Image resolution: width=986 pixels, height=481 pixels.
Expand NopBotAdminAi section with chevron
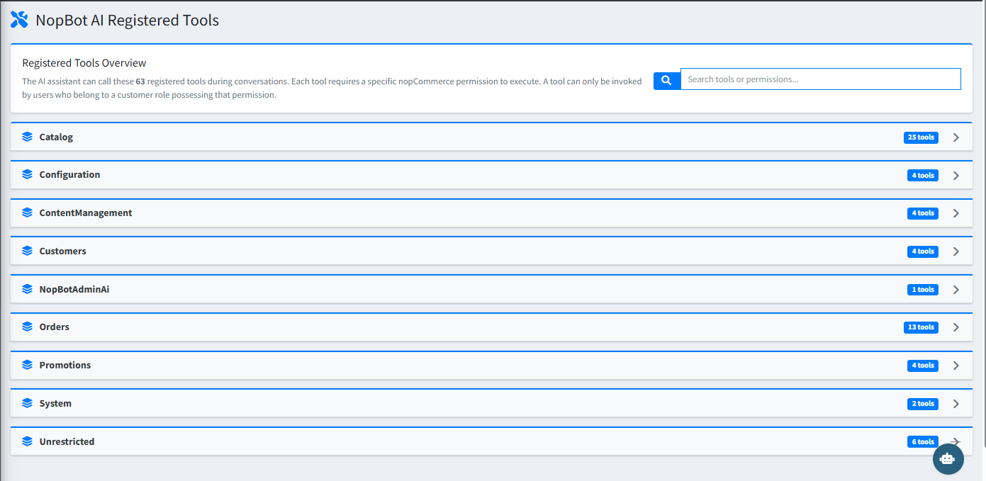[x=956, y=290]
